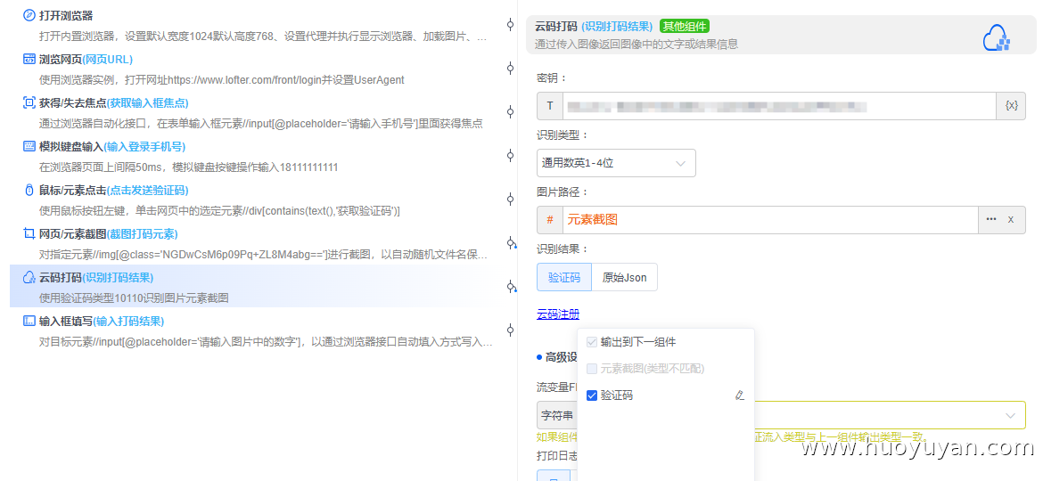This screenshot has width=1043, height=481.
Task: Select the 鼠标/元素点击(点击发送验证码) step
Action: click(114, 191)
